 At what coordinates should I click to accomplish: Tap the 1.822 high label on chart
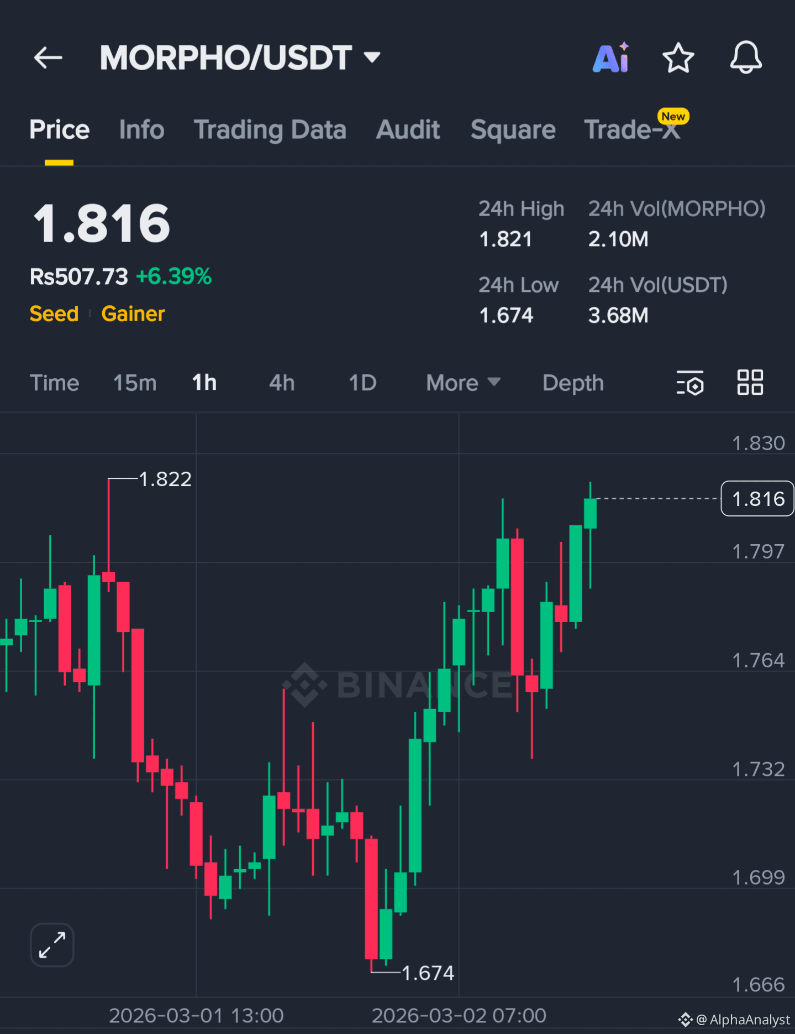[165, 479]
